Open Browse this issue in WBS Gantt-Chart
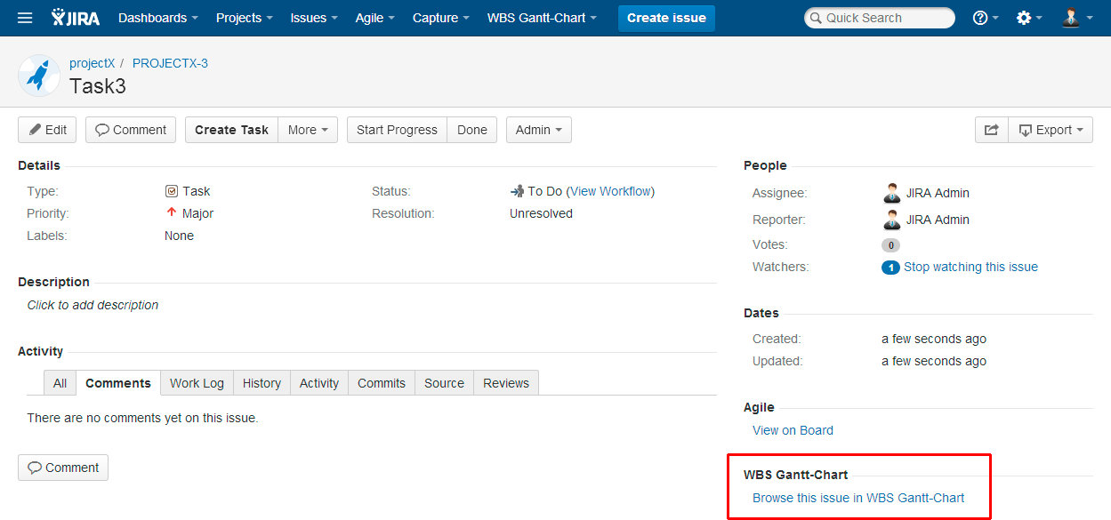1111x520 pixels. 858,498
